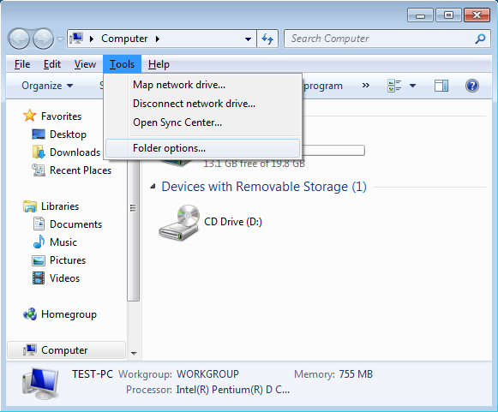The width and height of the screenshot is (498, 412).
Task: Collapse Devices with Removable Storage group
Action: [x=153, y=187]
